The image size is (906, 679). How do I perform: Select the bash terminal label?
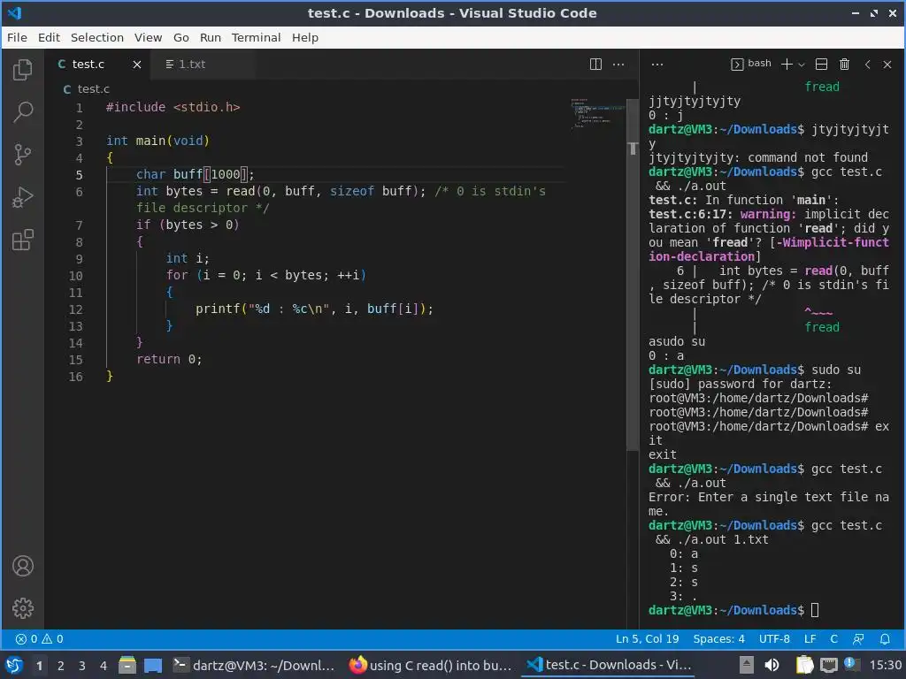click(751, 64)
